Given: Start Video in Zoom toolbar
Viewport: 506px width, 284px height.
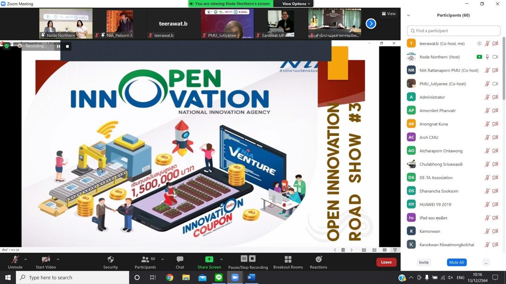Looking at the screenshot, I should point(46,262).
